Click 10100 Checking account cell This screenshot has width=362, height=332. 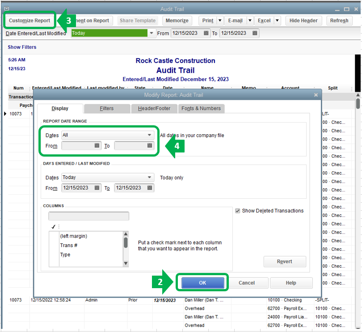click(x=285, y=300)
